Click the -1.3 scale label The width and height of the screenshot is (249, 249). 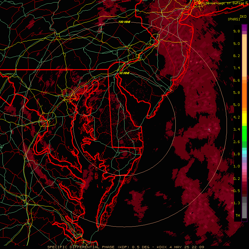point(235,203)
